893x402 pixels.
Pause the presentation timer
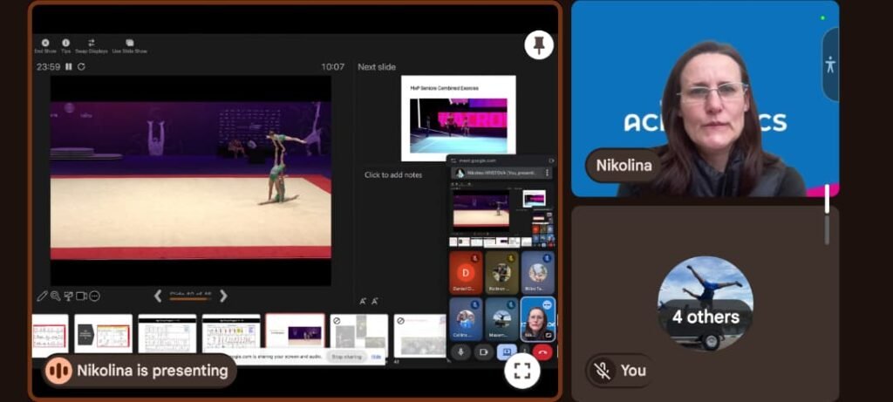(x=69, y=67)
